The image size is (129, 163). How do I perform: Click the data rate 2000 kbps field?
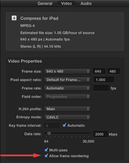point(100,134)
